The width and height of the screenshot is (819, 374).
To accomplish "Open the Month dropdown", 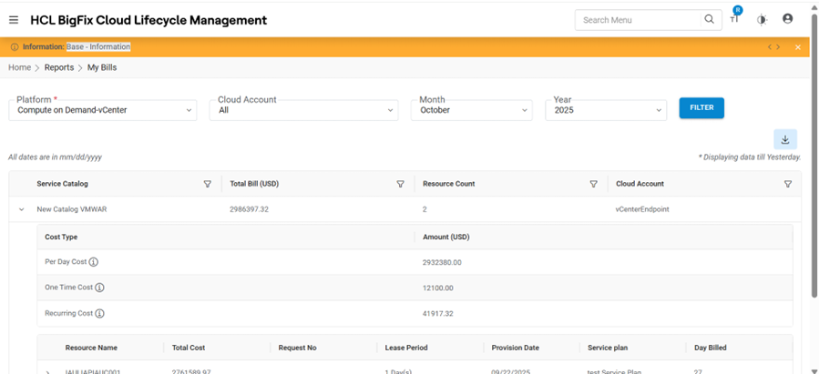I will coord(472,110).
